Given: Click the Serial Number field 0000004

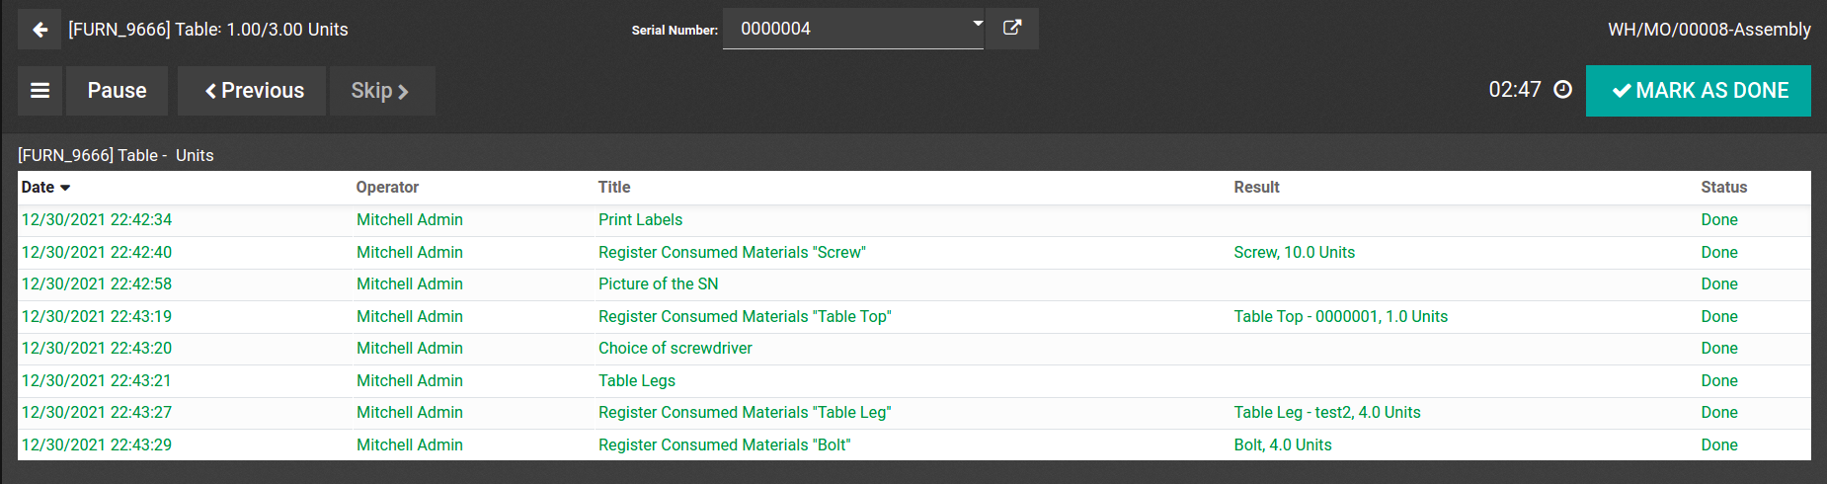Looking at the screenshot, I should click(x=849, y=29).
